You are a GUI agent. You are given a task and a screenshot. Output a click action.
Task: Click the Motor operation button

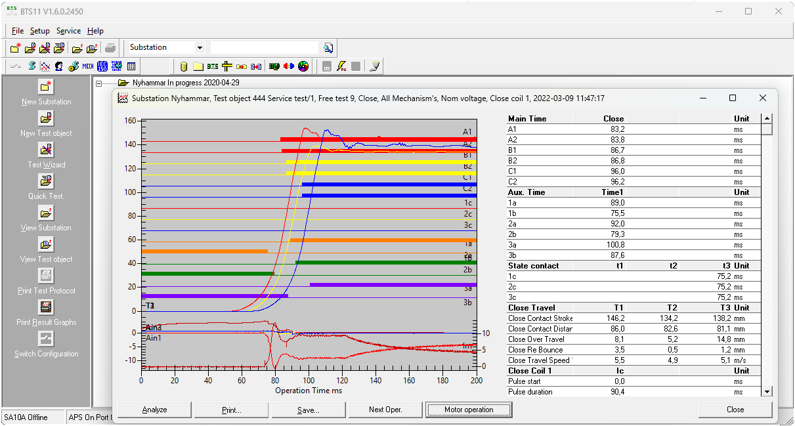point(469,410)
